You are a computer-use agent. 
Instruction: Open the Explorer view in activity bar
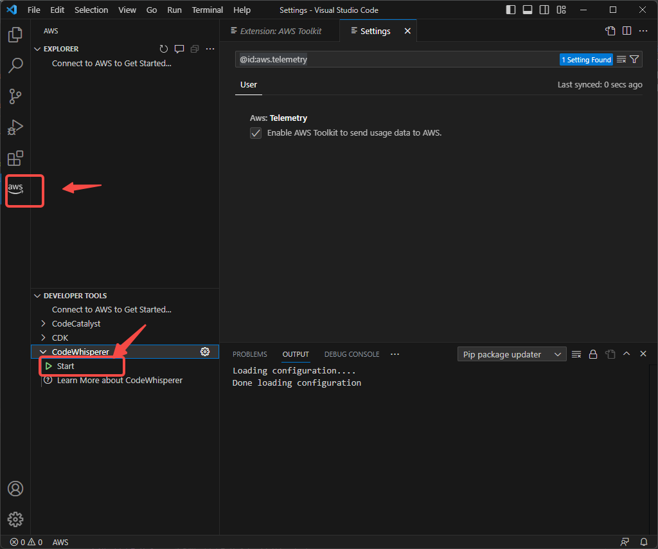click(x=15, y=35)
